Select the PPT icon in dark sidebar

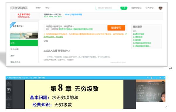(x=9, y=91)
